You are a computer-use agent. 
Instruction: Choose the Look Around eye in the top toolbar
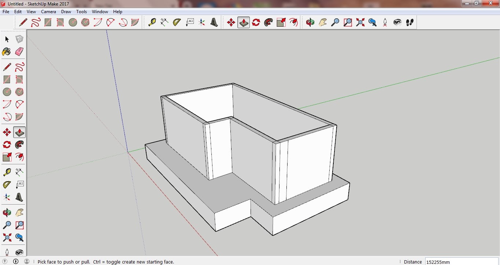(x=397, y=22)
